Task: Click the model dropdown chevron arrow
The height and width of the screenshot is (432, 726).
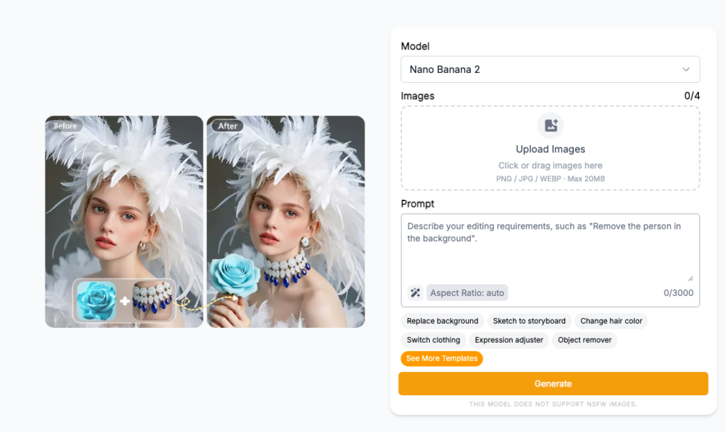Action: pyautogui.click(x=686, y=69)
